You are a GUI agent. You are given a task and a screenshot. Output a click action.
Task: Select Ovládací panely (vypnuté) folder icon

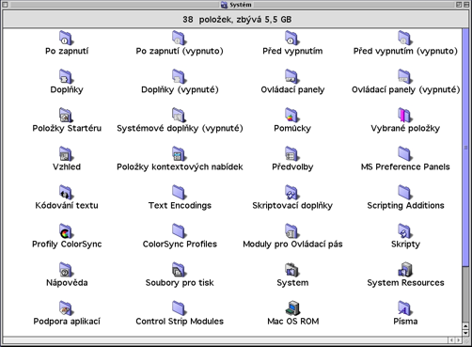coord(405,77)
